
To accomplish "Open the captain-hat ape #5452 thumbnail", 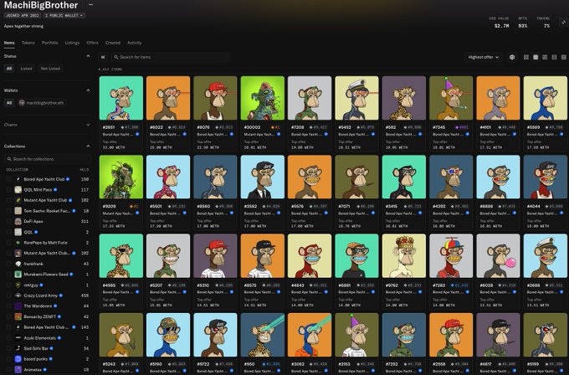I will click(x=356, y=98).
